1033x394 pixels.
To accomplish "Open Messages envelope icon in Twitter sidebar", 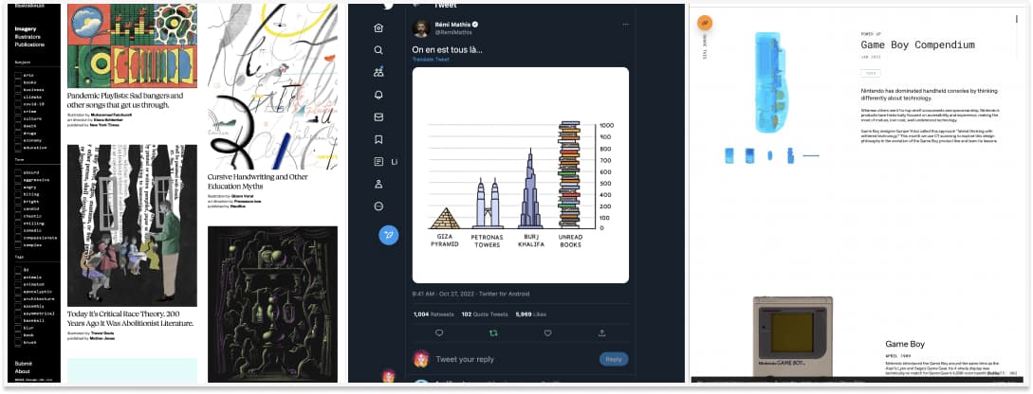I will (x=378, y=117).
